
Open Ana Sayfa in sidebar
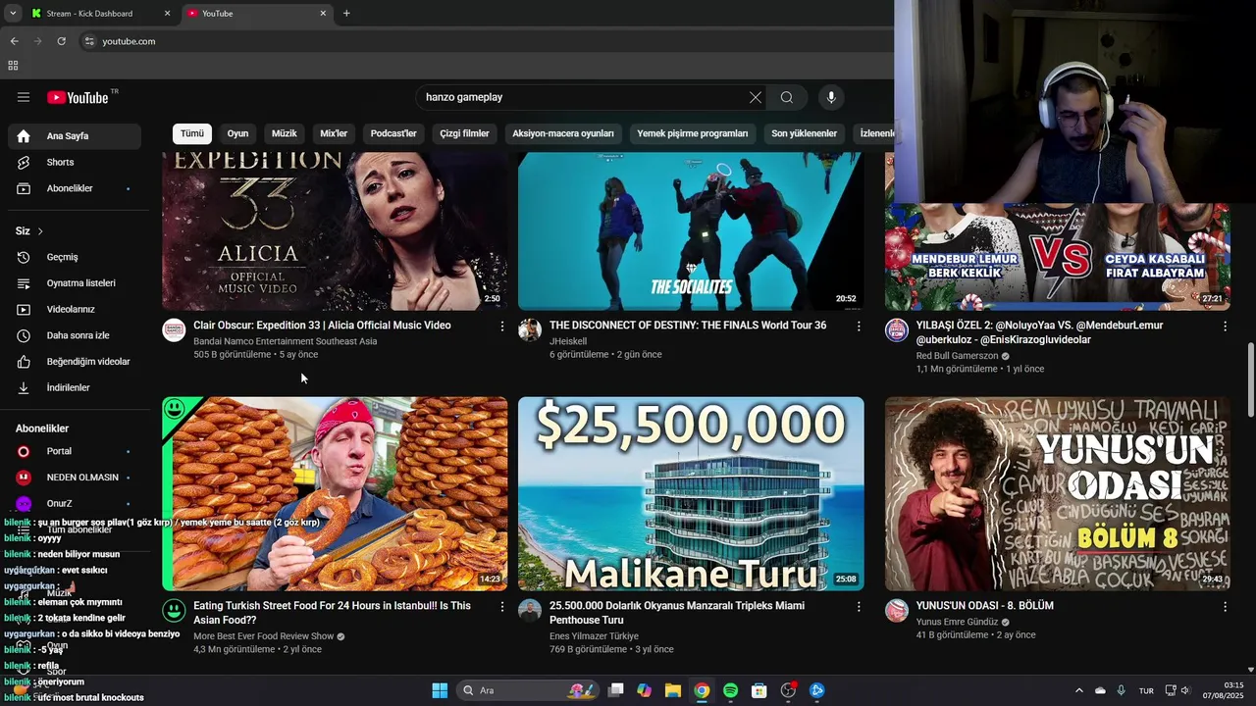75,136
